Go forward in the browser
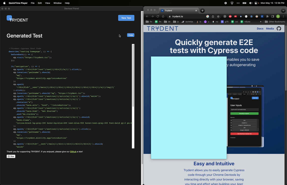Screen dimensions: 287x185 pos(153,16)
